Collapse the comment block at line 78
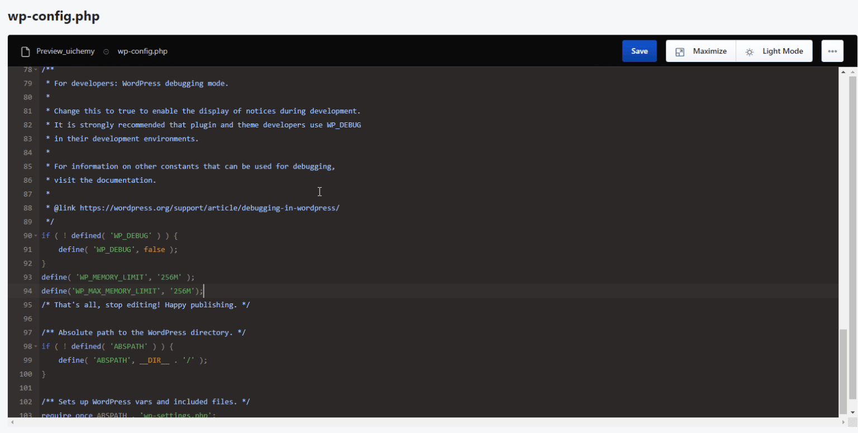Viewport: 858px width, 433px height. pos(35,69)
